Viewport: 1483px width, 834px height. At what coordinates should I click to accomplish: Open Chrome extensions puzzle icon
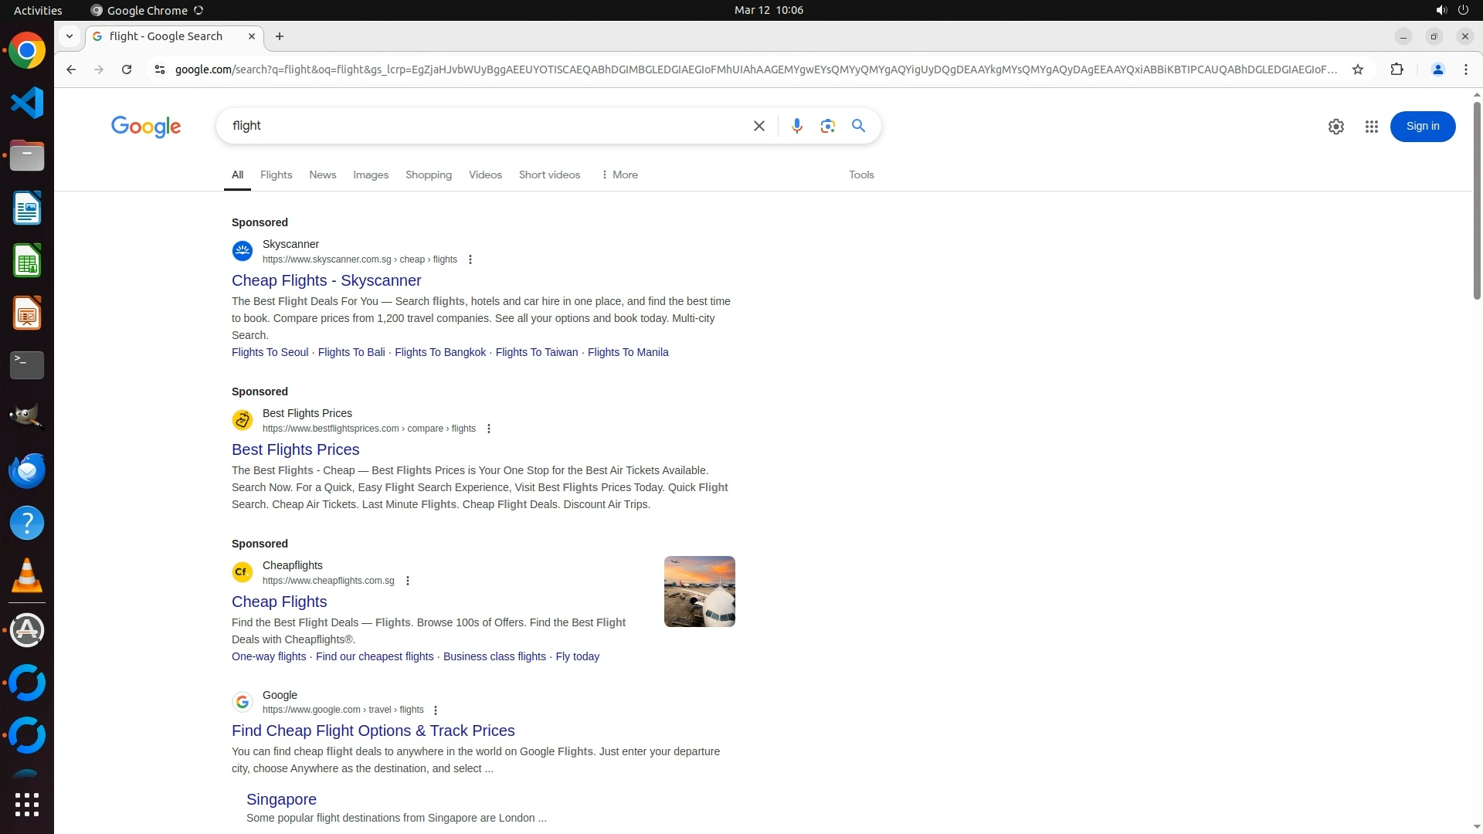1396,69
